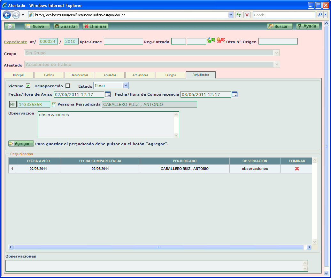
Task: Click the red arrows icon before Otro Nº Origen
Action: coord(220,40)
